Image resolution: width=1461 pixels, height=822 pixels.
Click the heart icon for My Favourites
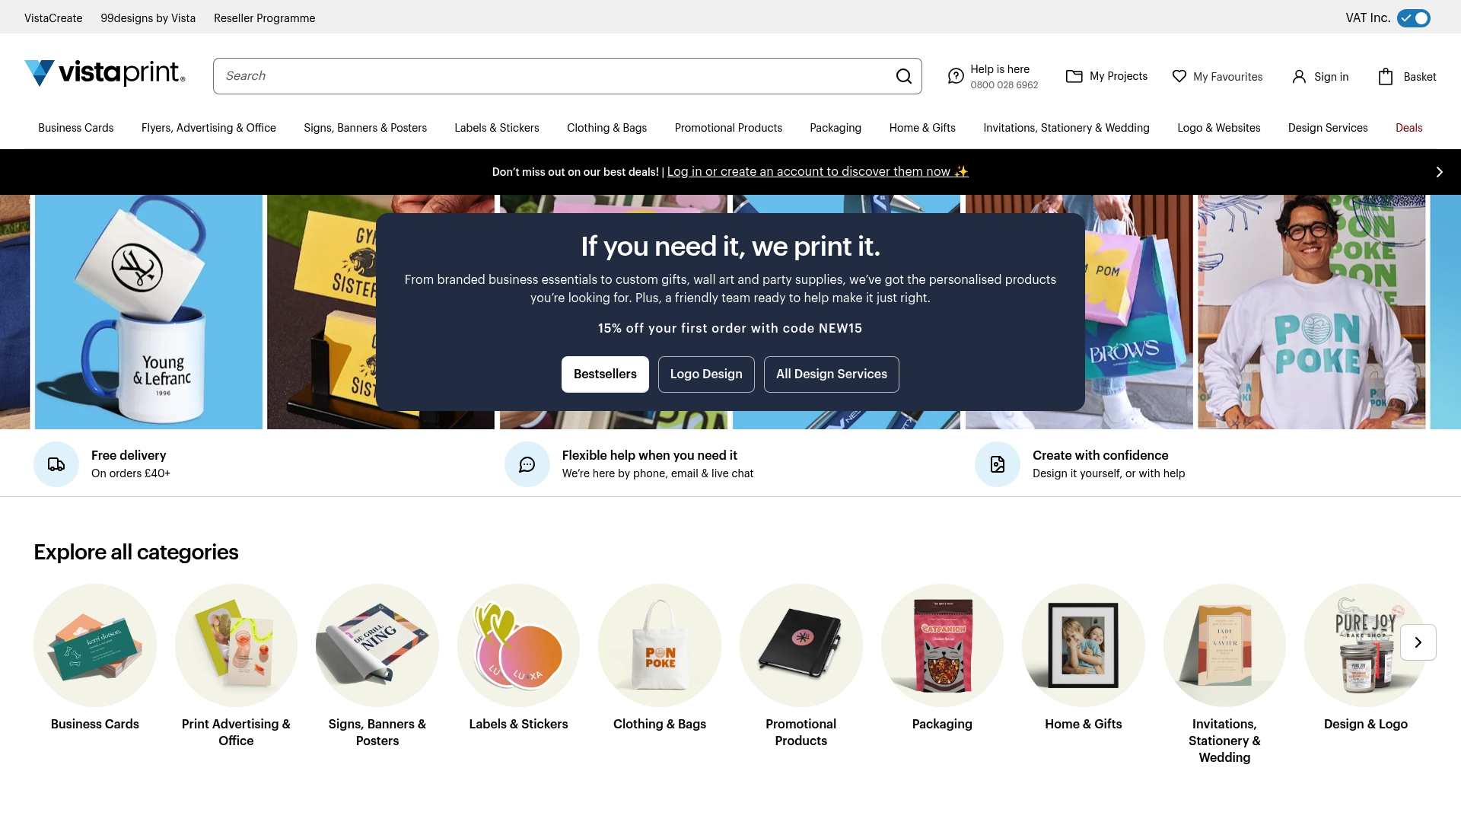tap(1179, 76)
